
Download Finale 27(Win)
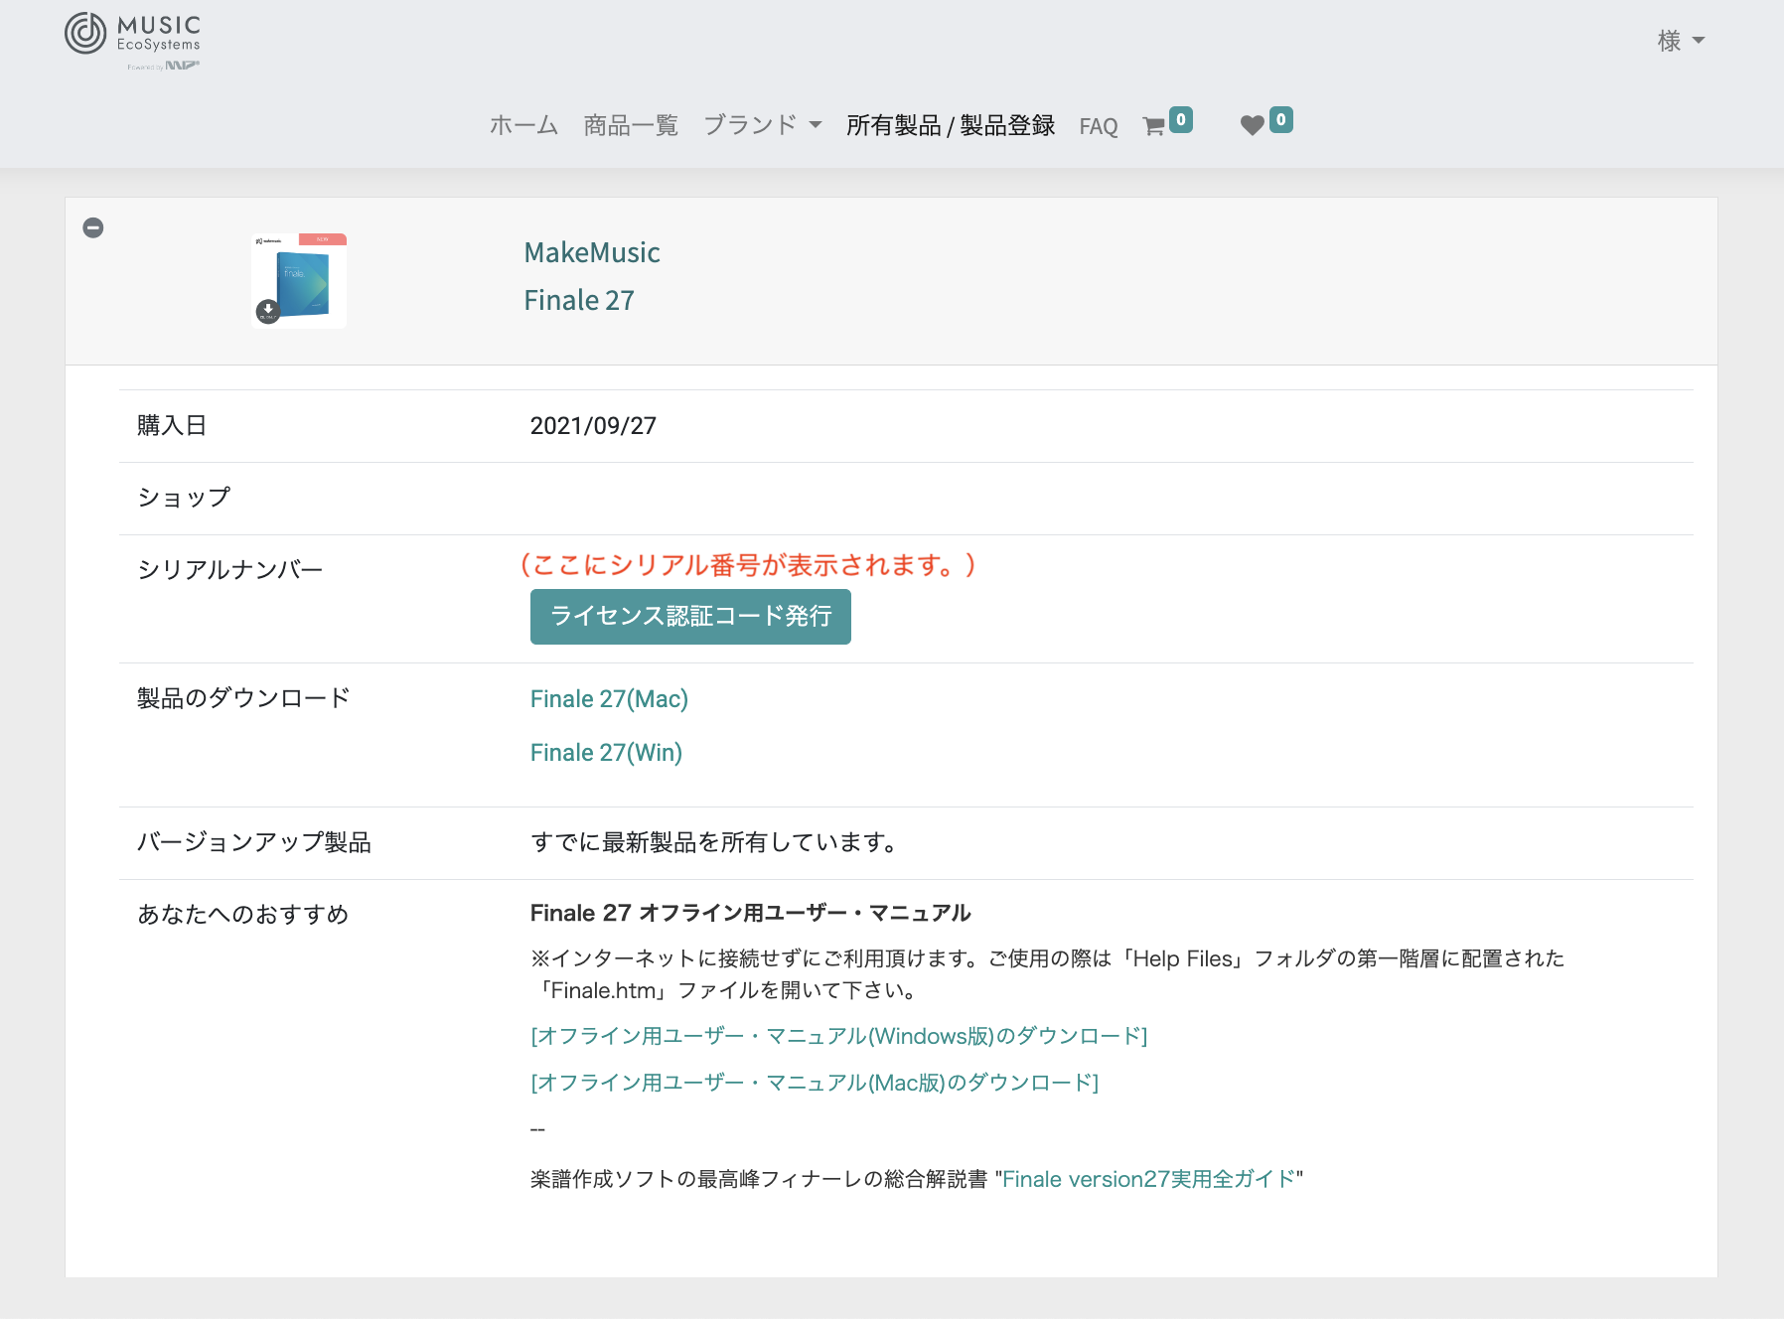(x=606, y=753)
